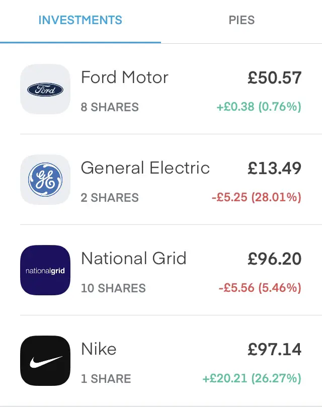322x407 pixels.
Task: Select the National Grid logo icon
Action: tap(45, 270)
